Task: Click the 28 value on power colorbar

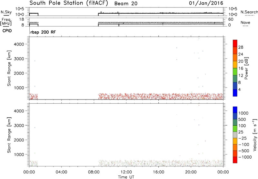Action: pyautogui.click(x=241, y=47)
